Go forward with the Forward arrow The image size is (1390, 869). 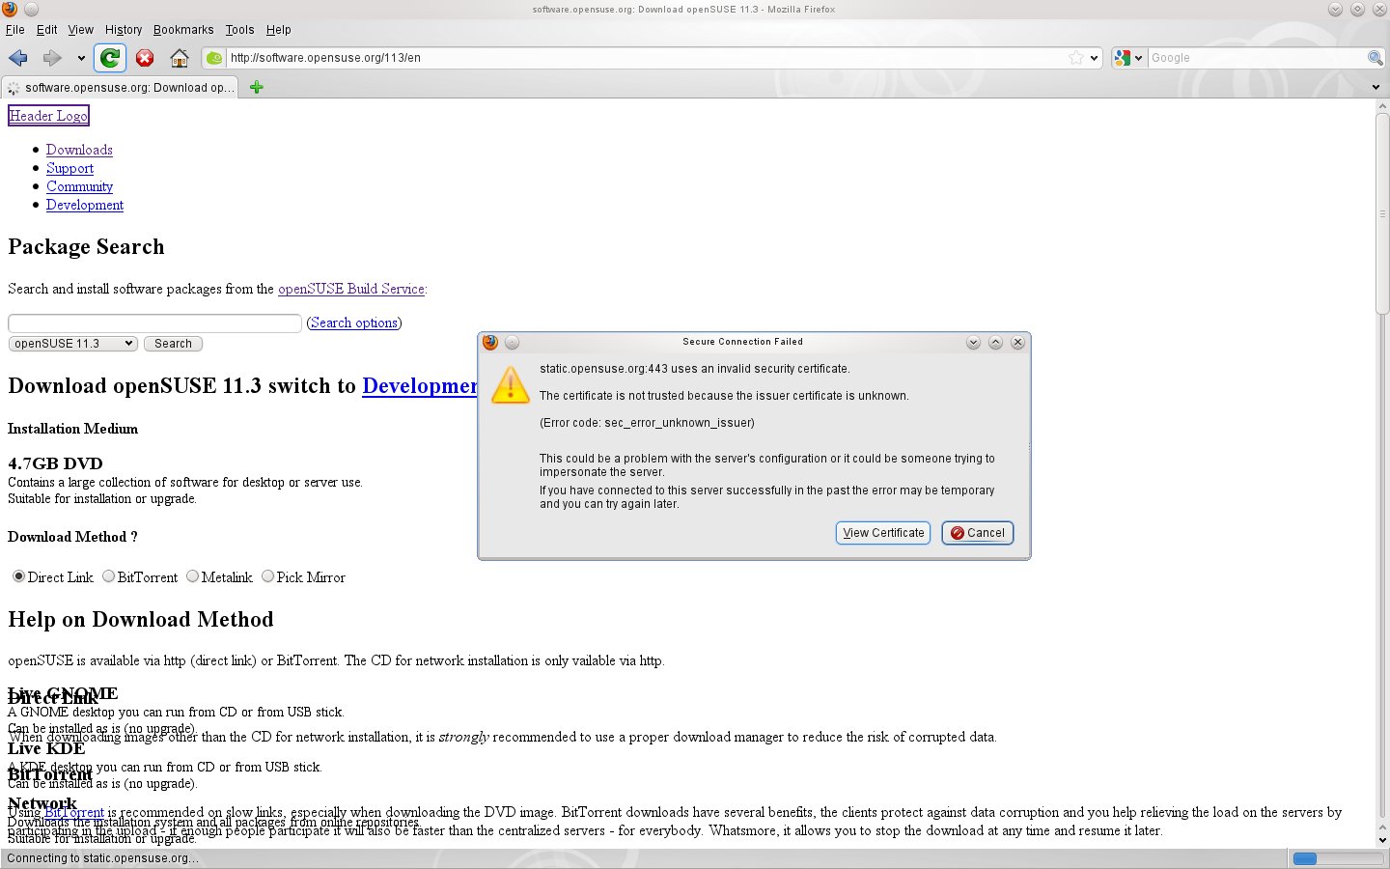52,58
